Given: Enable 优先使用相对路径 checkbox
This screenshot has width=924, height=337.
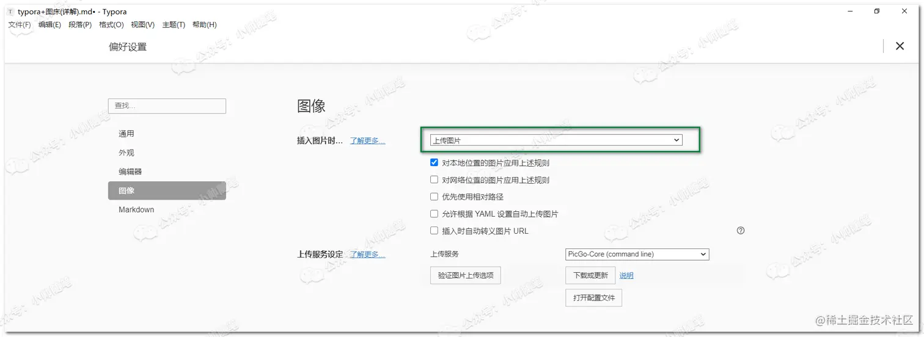Looking at the screenshot, I should (x=434, y=197).
